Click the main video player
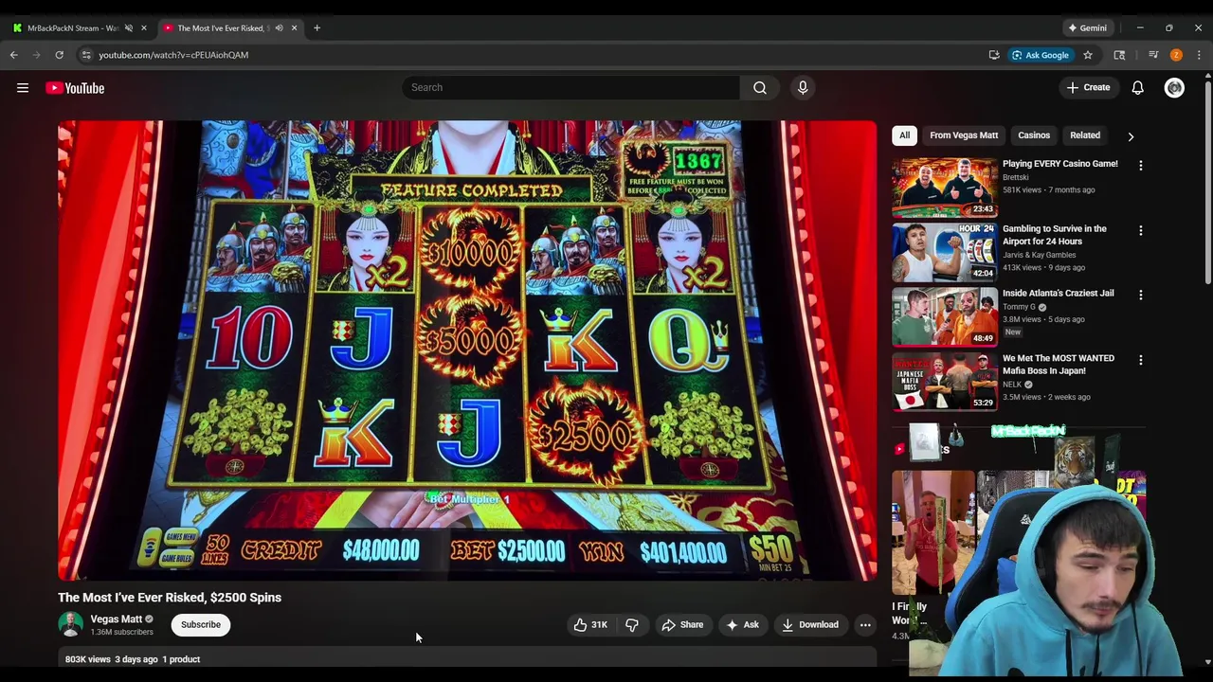The height and width of the screenshot is (682, 1213). tap(467, 350)
